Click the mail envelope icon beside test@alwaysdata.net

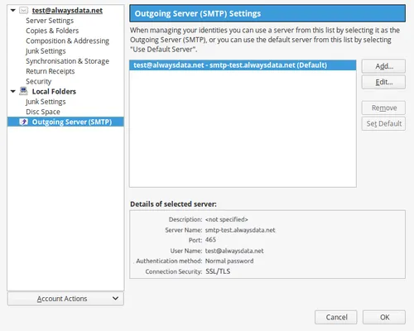pos(23,11)
